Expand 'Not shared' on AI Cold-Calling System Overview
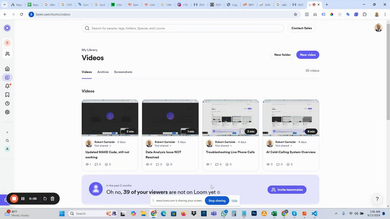The image size is (390, 219). click(x=284, y=146)
